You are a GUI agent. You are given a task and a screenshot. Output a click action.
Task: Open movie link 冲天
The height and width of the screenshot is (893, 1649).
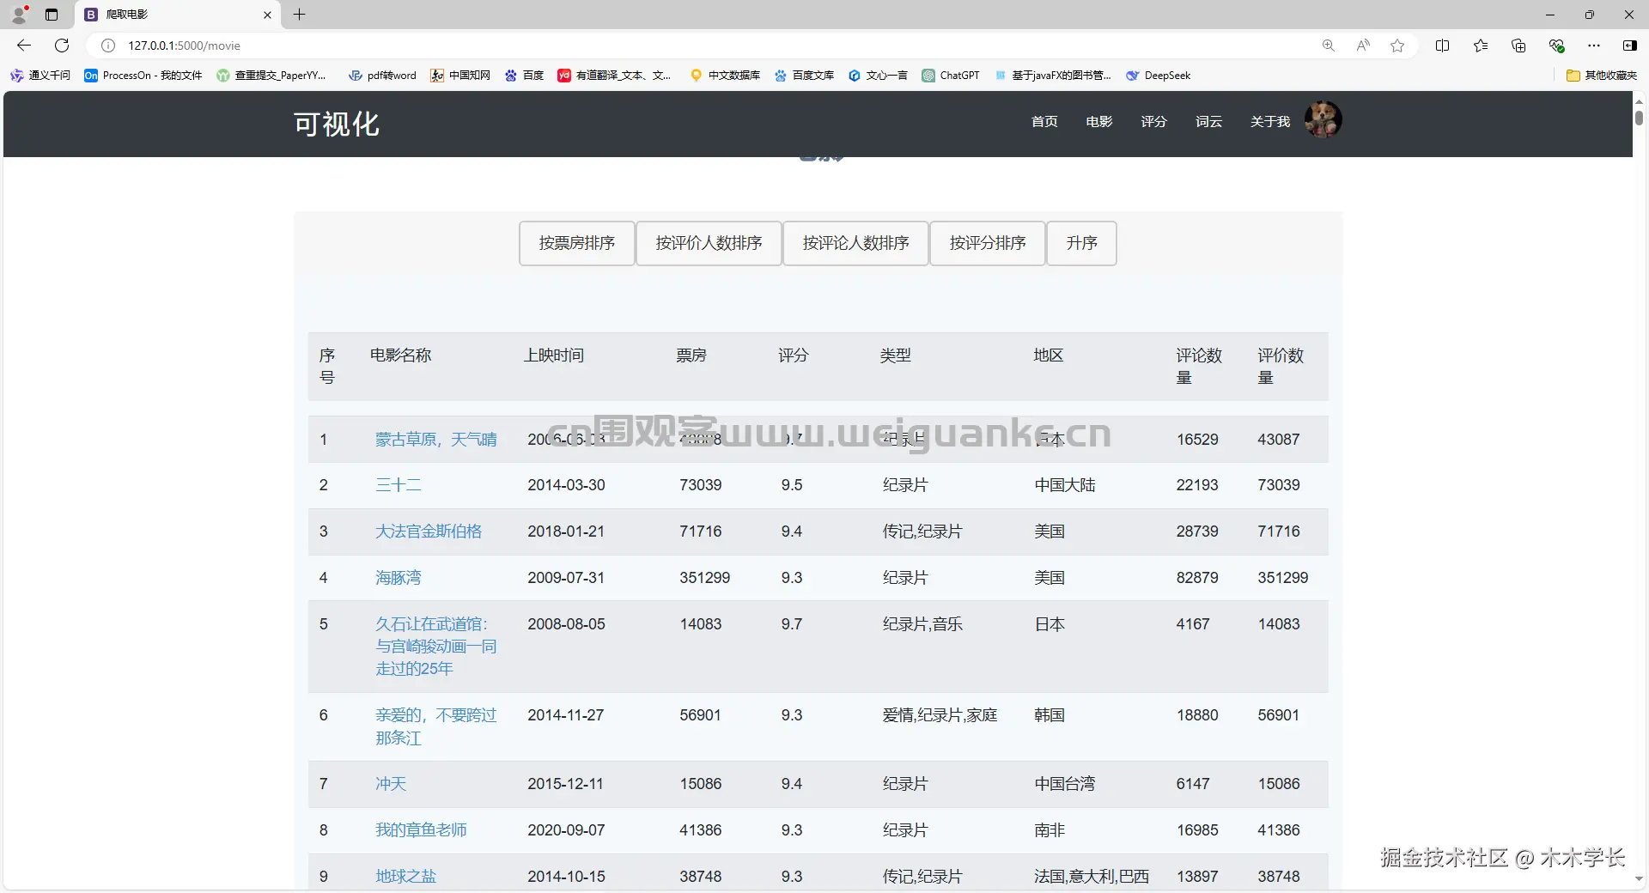tap(391, 784)
